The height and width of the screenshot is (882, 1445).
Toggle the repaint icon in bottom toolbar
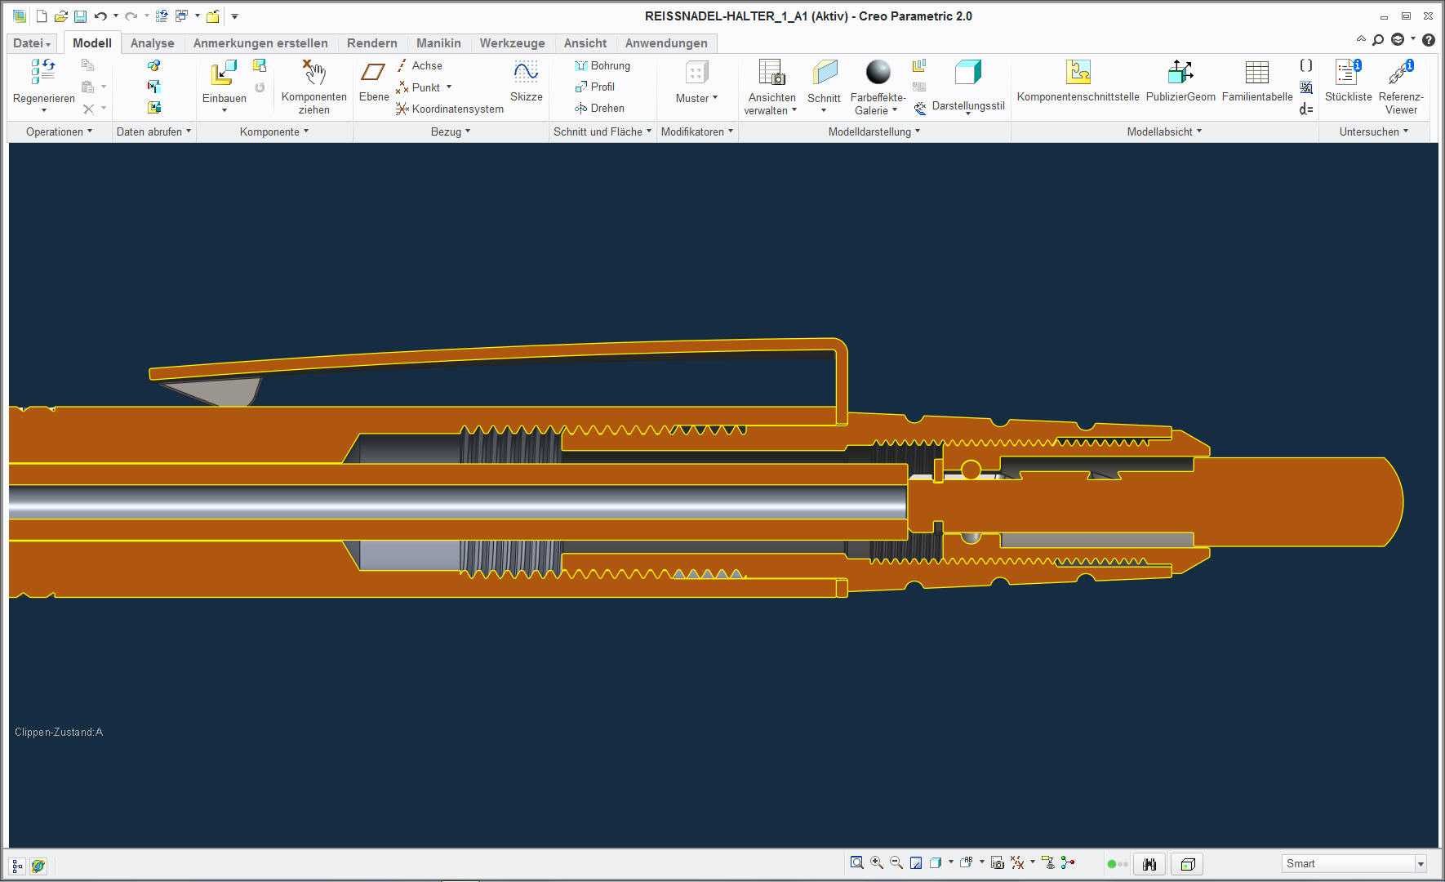(x=916, y=863)
